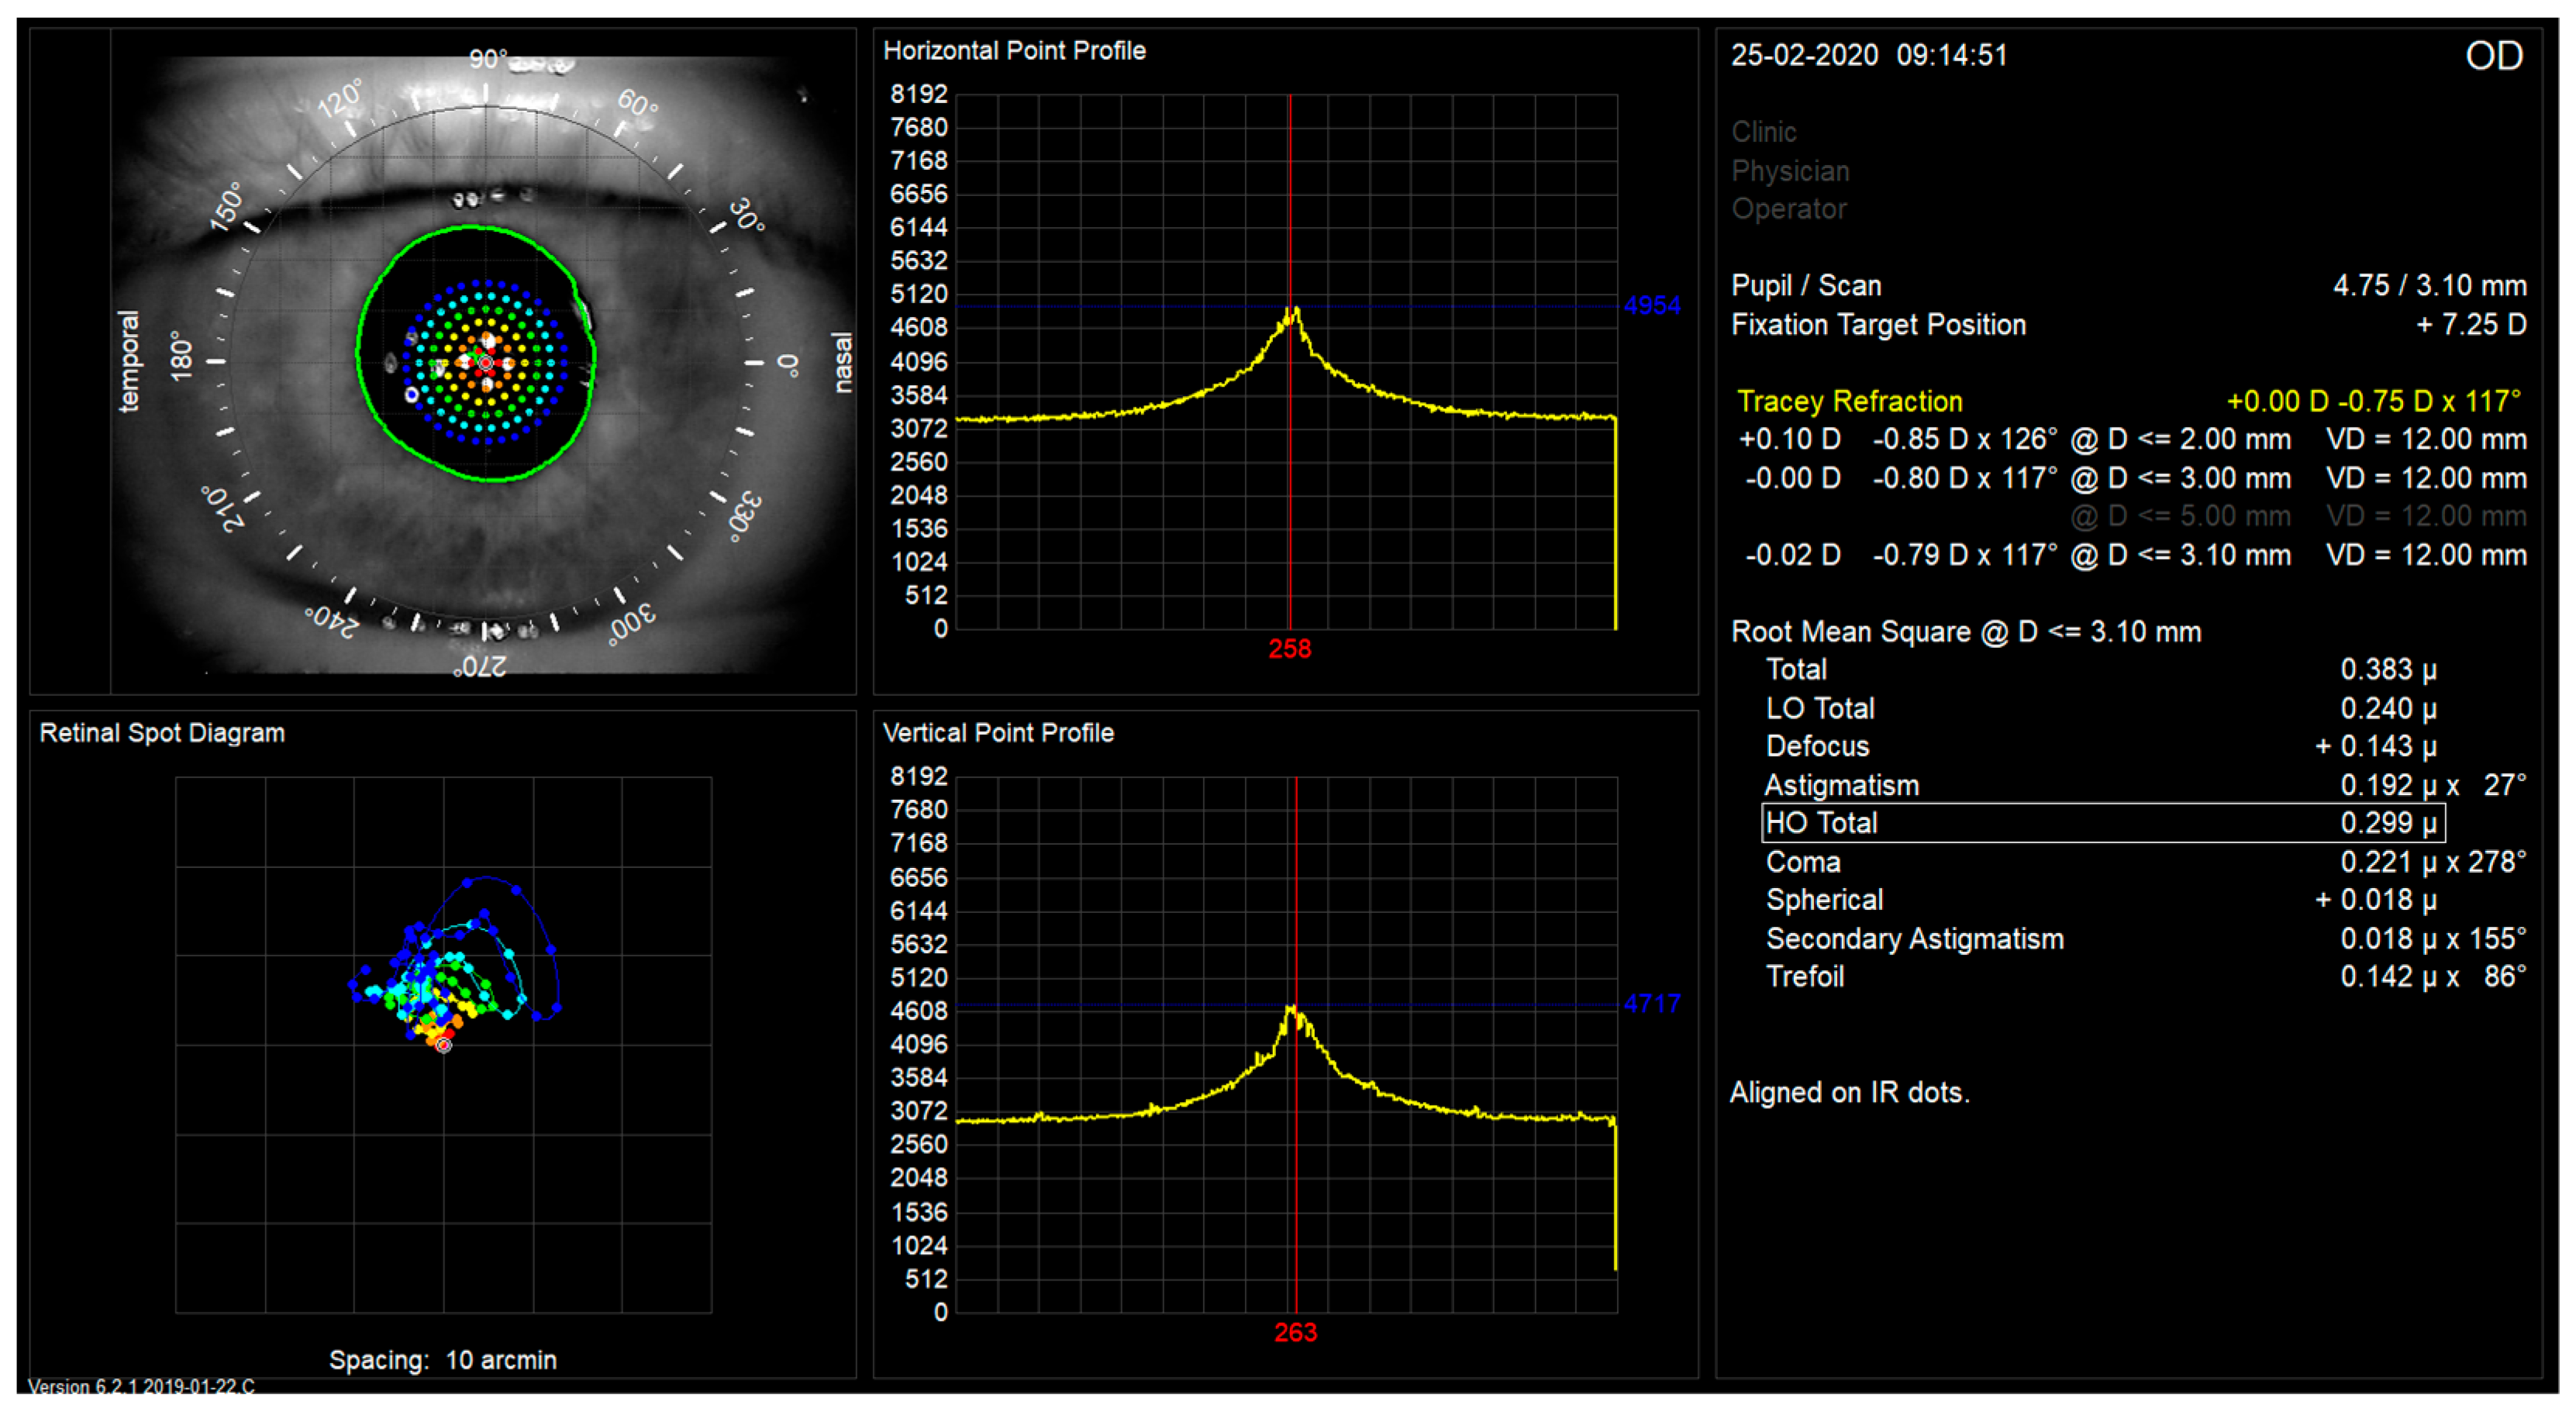Select the highlighted HO Total row
Viewport: 2576px width, 1412px height.
coord(2102,823)
